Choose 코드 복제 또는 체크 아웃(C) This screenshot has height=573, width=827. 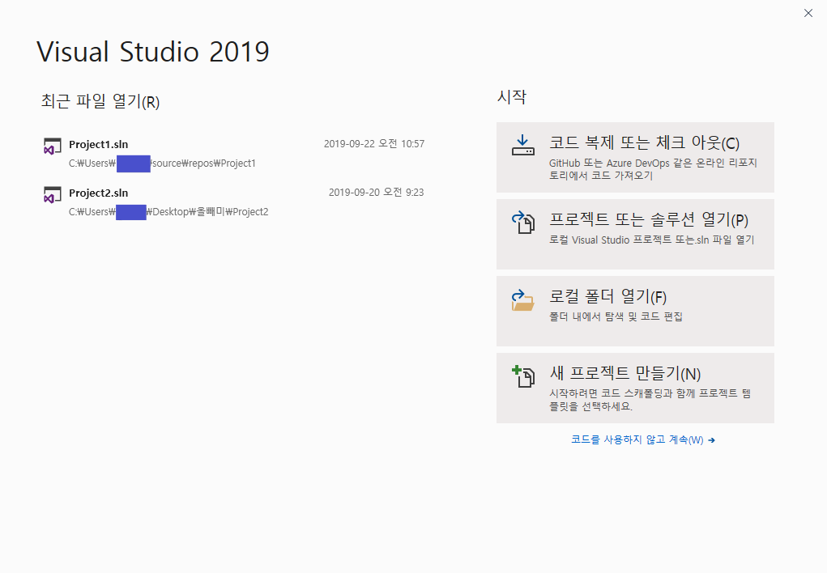pyautogui.click(x=635, y=157)
